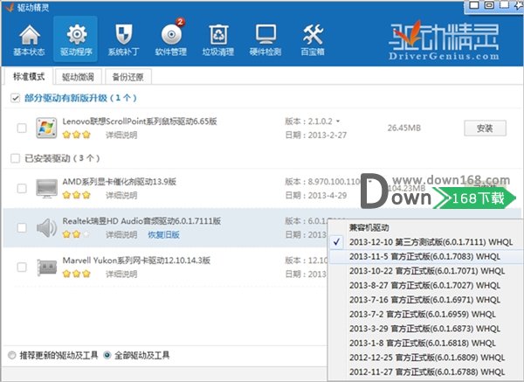Choose 2013-10-22 官方正式版 6.0.1.7071 entry

[427, 271]
